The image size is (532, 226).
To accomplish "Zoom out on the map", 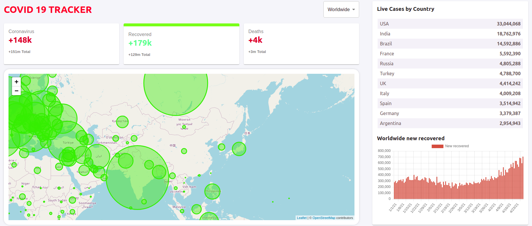I will coord(16,91).
